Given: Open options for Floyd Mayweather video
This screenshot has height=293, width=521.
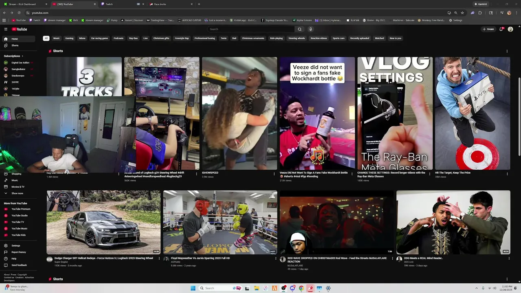Looking at the screenshot, I should pyautogui.click(x=276, y=258).
